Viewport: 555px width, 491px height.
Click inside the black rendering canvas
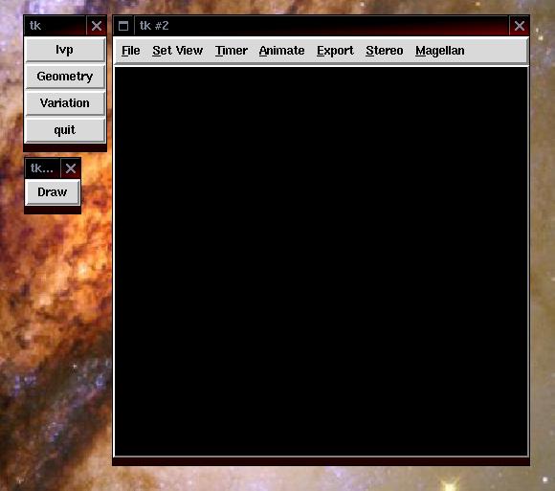pos(321,261)
